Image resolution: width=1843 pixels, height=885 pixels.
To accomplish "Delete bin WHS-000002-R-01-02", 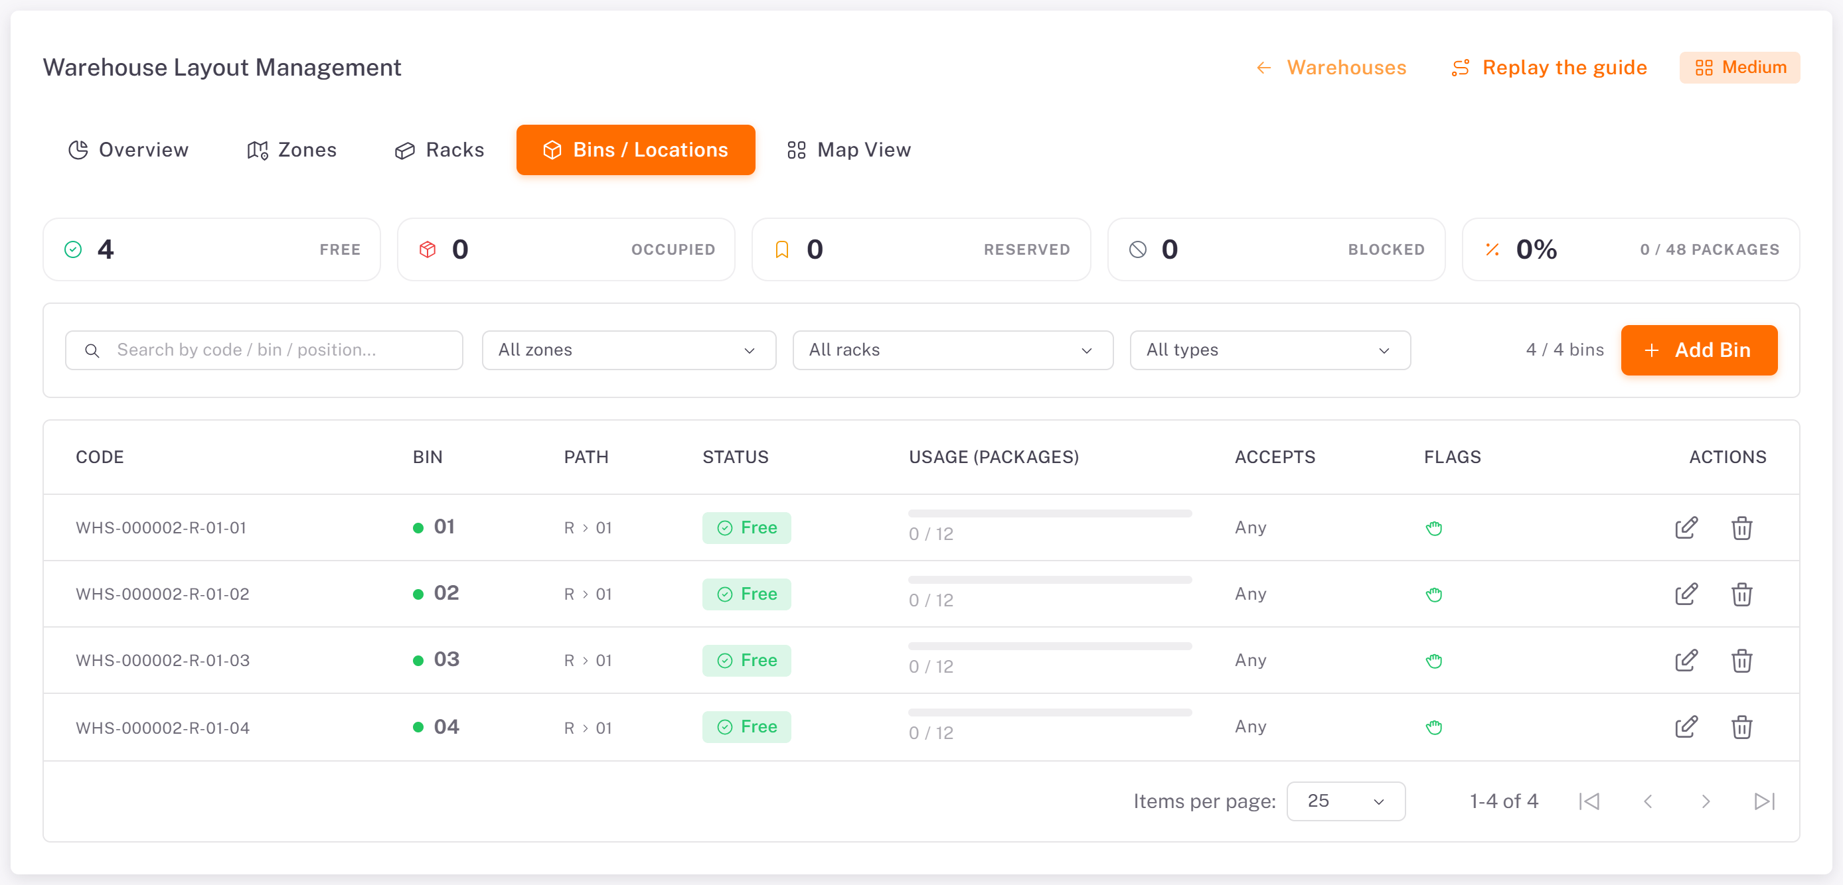I will click(x=1741, y=594).
